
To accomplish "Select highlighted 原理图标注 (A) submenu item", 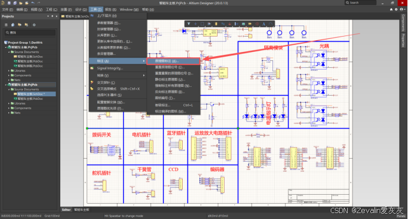I will (173, 61).
